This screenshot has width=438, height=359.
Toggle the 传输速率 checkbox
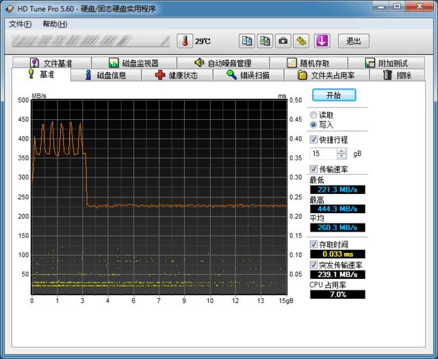314,169
